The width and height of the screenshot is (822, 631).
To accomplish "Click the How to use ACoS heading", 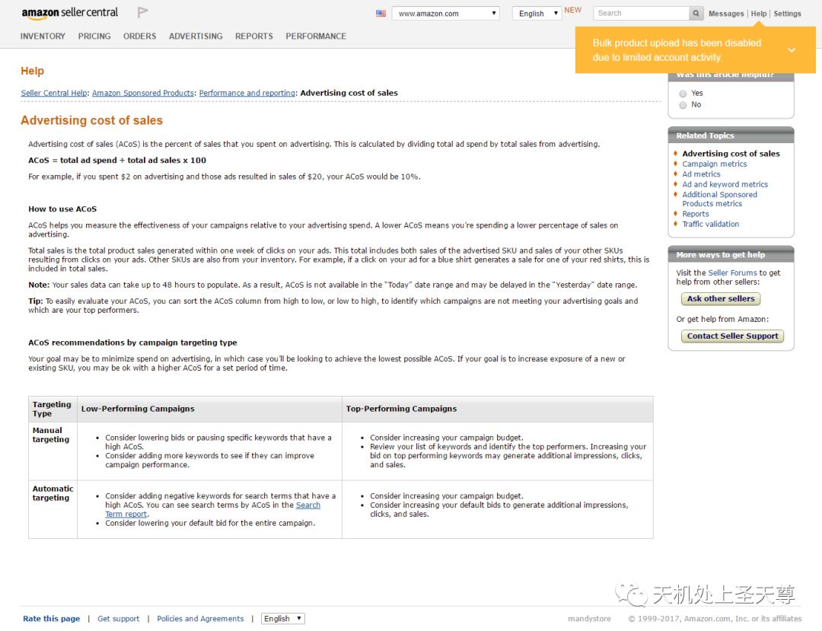I will pyautogui.click(x=62, y=209).
